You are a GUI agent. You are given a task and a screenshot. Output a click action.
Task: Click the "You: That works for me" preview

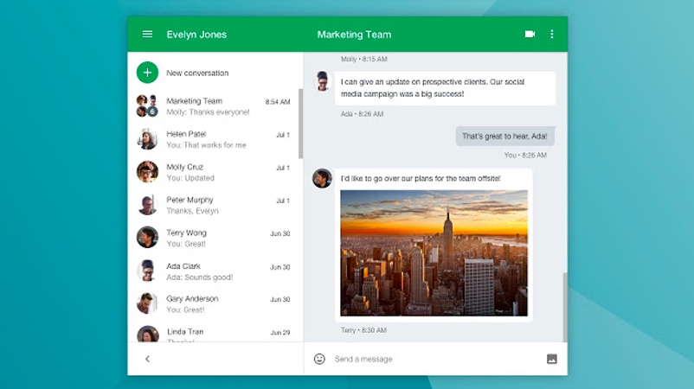(x=206, y=145)
